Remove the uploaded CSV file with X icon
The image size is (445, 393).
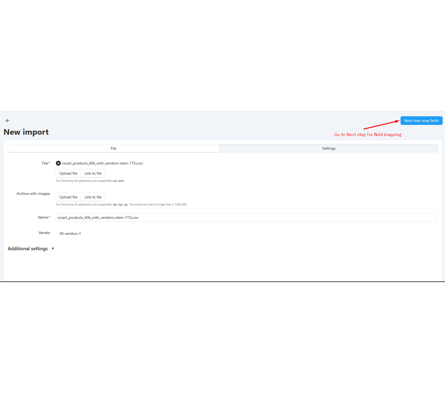(x=58, y=163)
